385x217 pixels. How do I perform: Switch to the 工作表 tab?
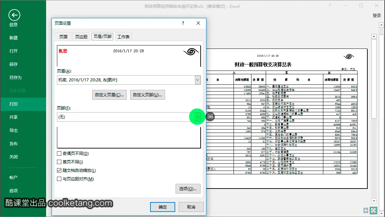pos(123,37)
